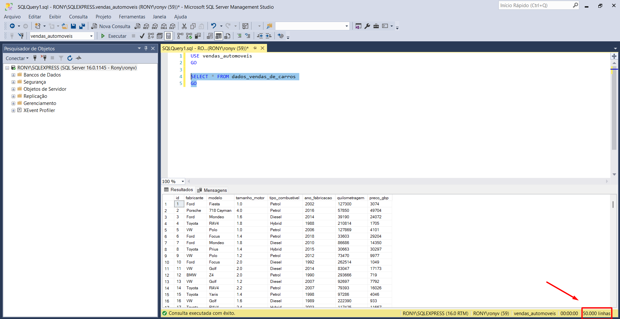The width and height of the screenshot is (620, 319).
Task: Click the Executar button
Action: pyautogui.click(x=114, y=36)
